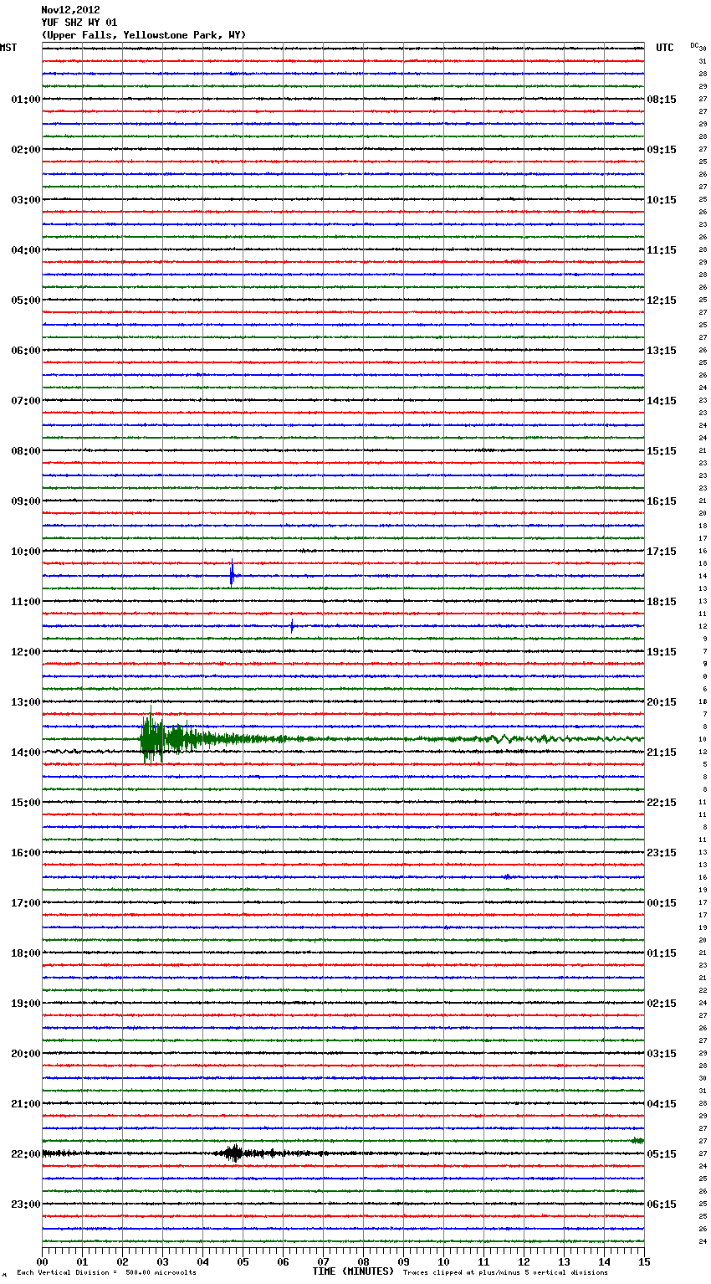Viewport: 711px width, 1284px height.
Task: Click the UTC column header
Action: (x=665, y=48)
